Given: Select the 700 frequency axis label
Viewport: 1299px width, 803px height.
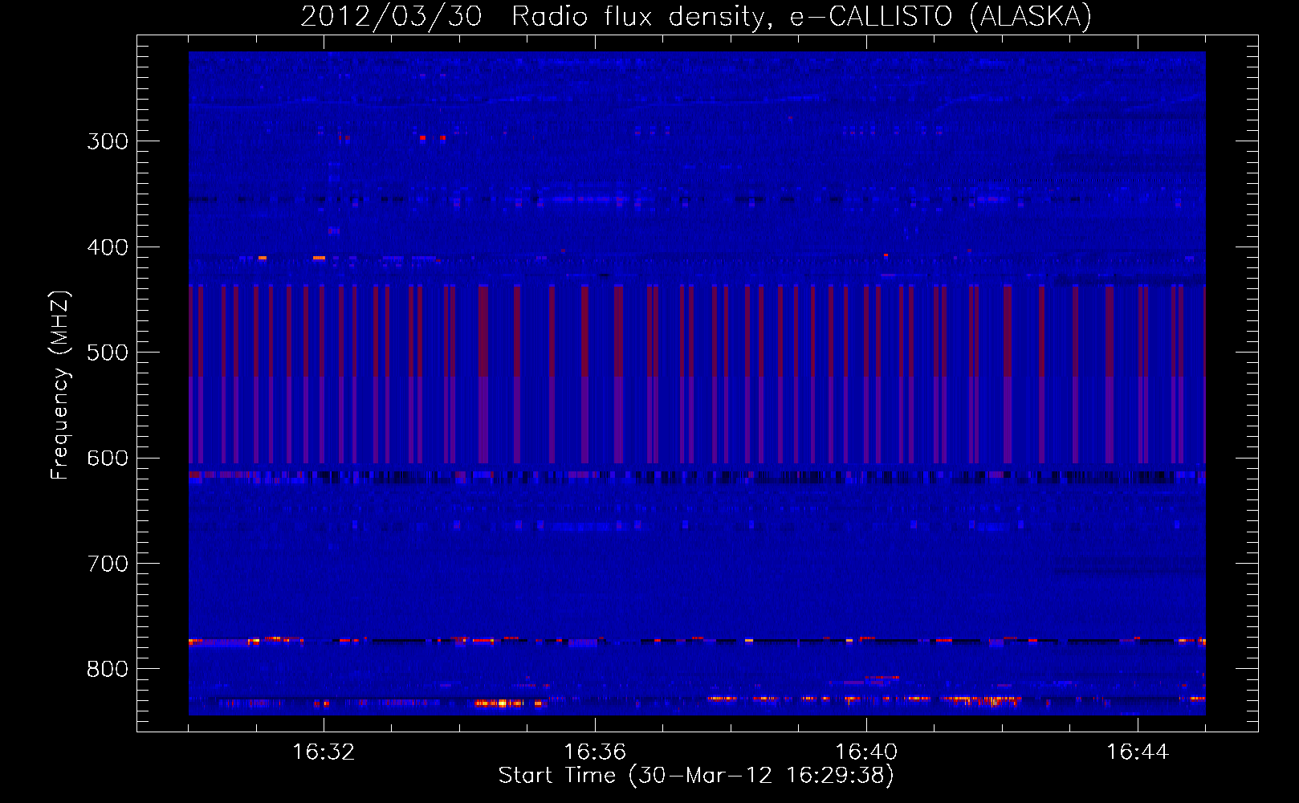Looking at the screenshot, I should [x=108, y=564].
